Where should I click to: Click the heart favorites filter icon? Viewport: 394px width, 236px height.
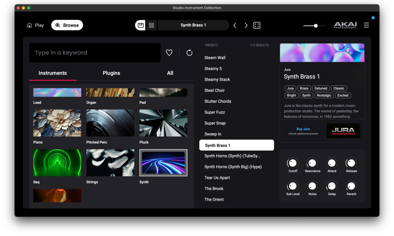[169, 53]
